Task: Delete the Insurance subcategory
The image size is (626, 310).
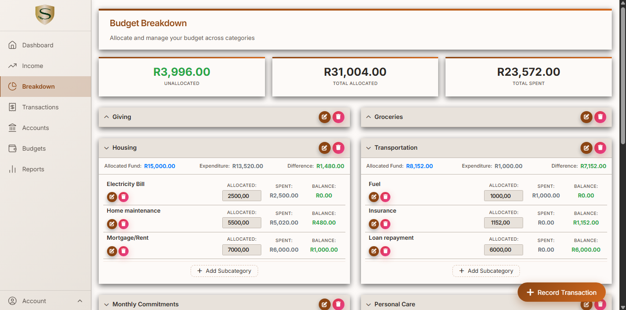Action: (385, 224)
